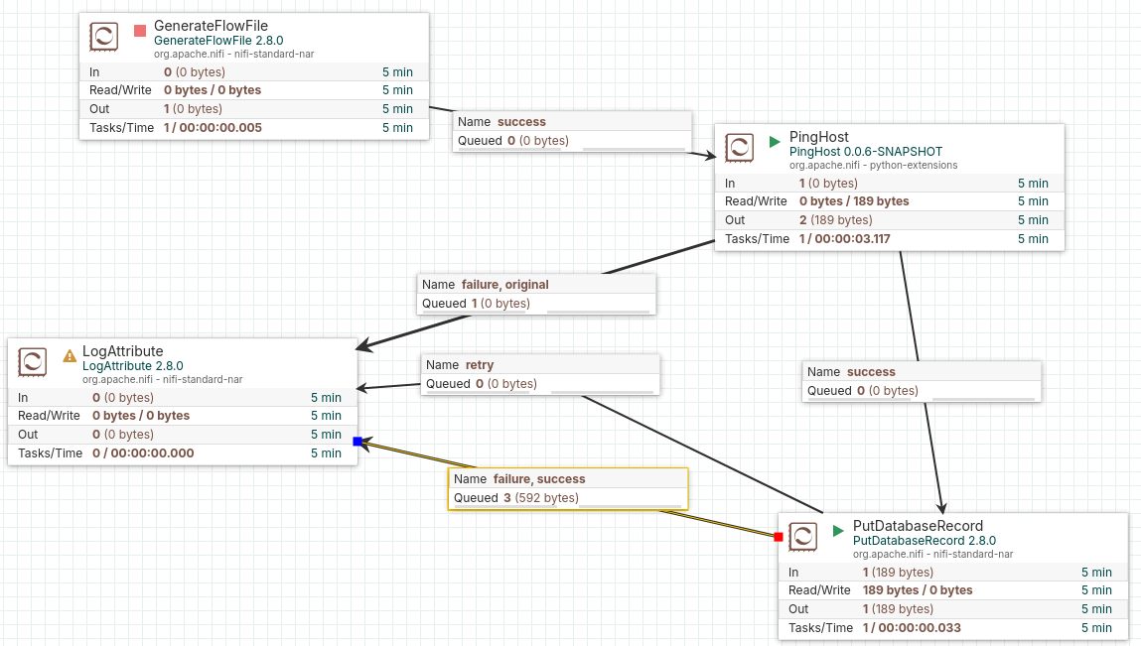This screenshot has width=1141, height=646.
Task: Click the PutDatabaseRecord processor title
Action: tap(918, 526)
